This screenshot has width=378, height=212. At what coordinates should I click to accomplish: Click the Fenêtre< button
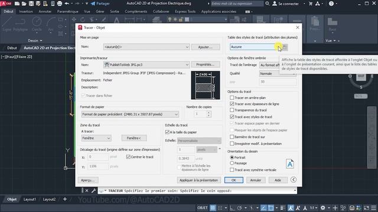134,138
